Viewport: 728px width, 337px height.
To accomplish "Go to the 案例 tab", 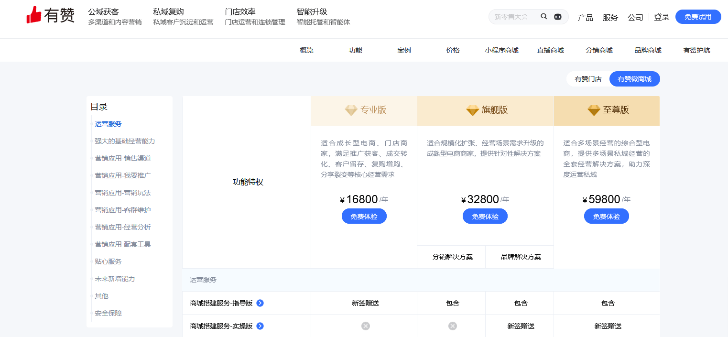I will [x=404, y=50].
